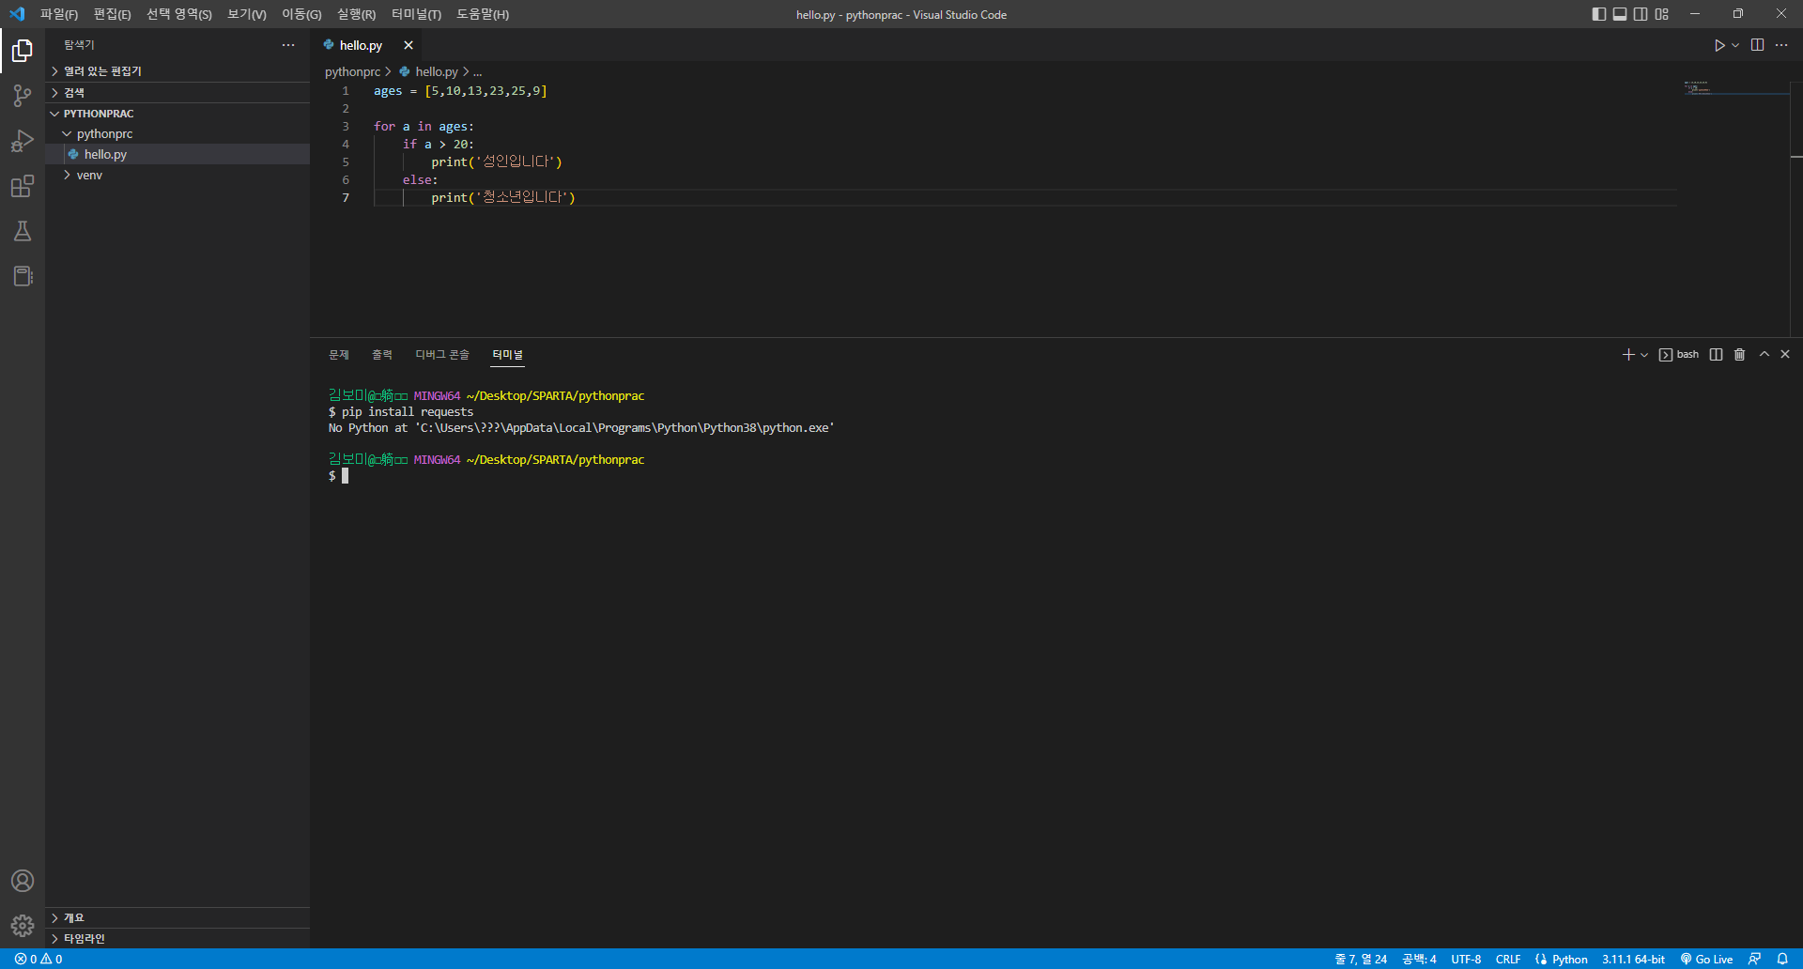
Task: Split the terminal panel
Action: [x=1717, y=355]
